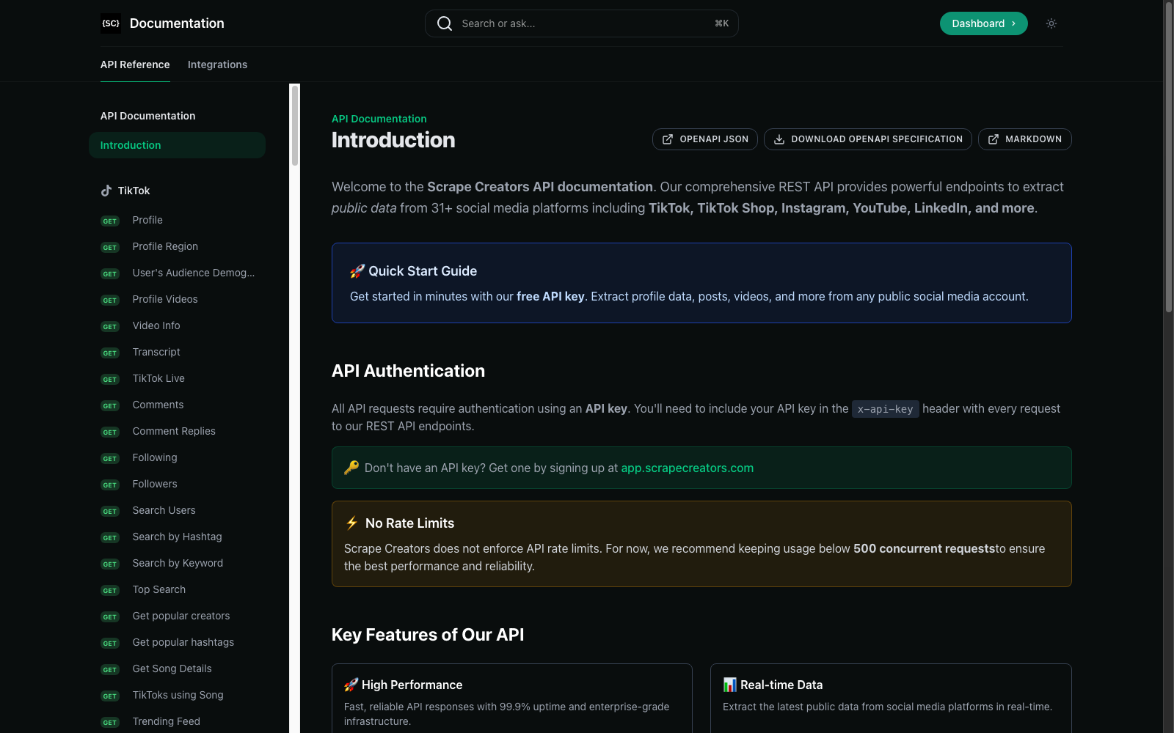Click the GET badge beside Trending Feed
1174x733 pixels.
coord(110,722)
